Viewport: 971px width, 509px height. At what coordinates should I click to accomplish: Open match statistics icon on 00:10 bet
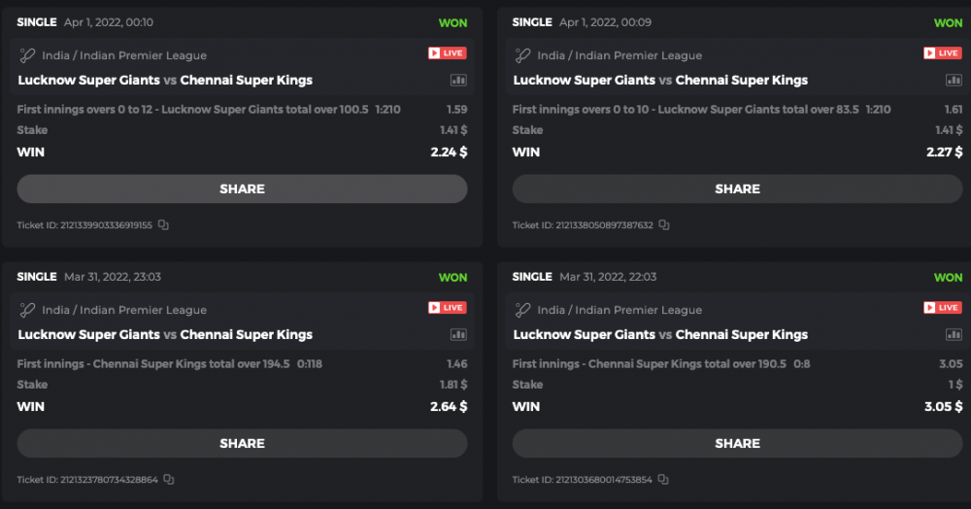pos(458,81)
